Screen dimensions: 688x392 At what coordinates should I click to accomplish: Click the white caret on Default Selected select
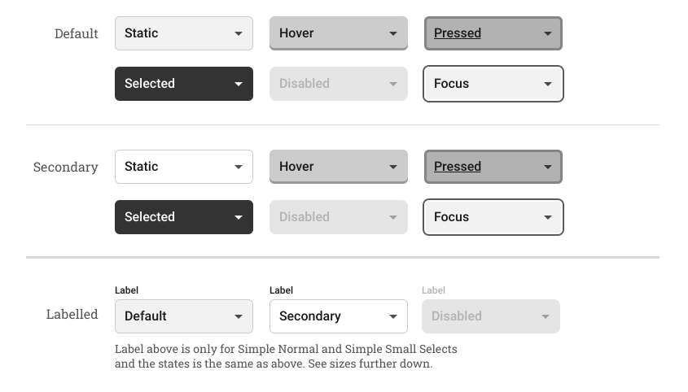click(239, 85)
